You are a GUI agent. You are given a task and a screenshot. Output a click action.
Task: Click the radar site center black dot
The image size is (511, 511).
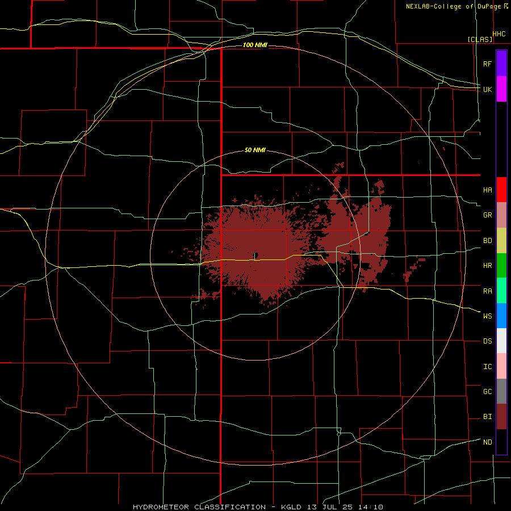point(256,255)
